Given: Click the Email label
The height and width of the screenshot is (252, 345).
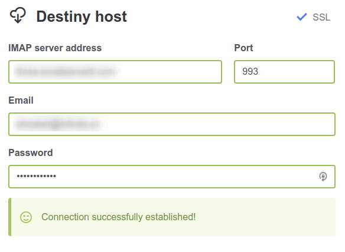Looking at the screenshot, I should [x=21, y=100].
